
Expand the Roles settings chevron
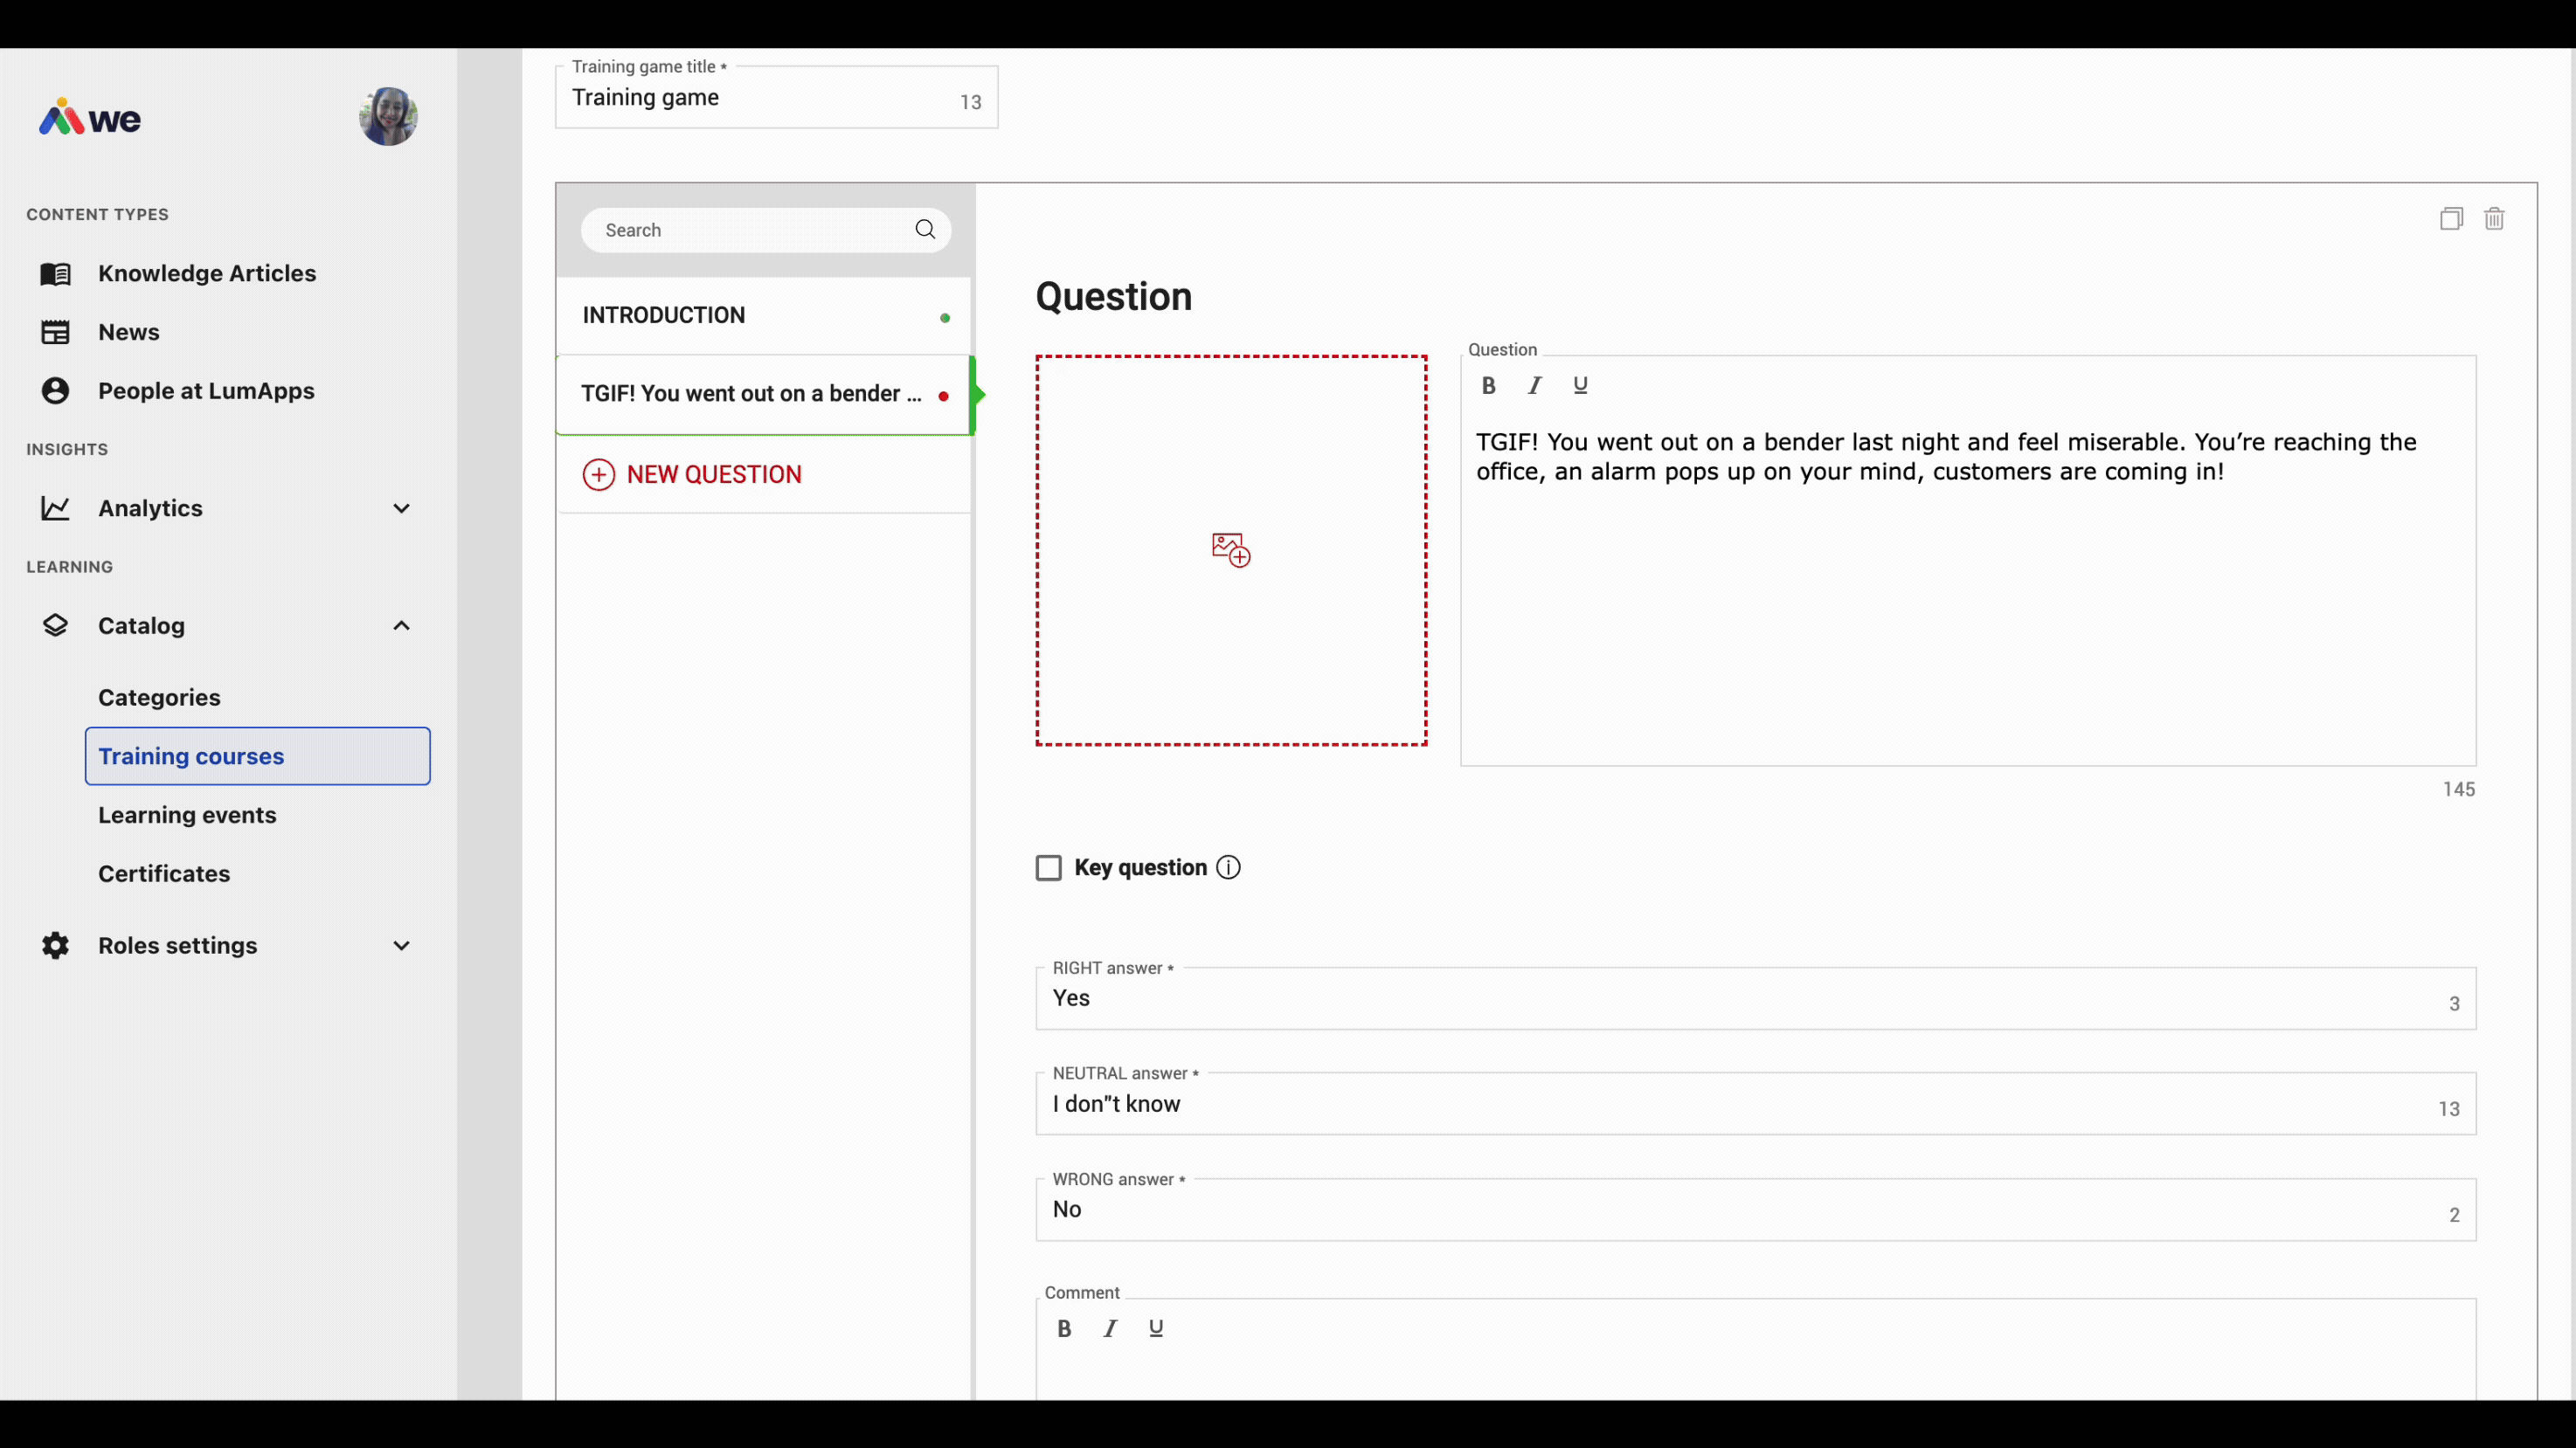[x=401, y=945]
